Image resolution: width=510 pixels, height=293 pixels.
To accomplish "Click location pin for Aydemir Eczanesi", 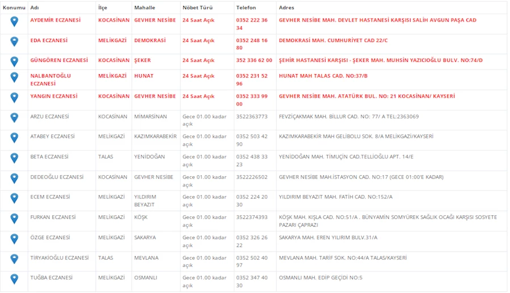I will point(14,22).
